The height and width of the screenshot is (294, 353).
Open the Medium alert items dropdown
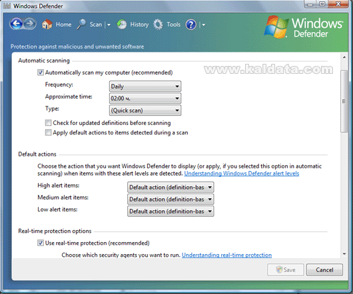coord(171,199)
